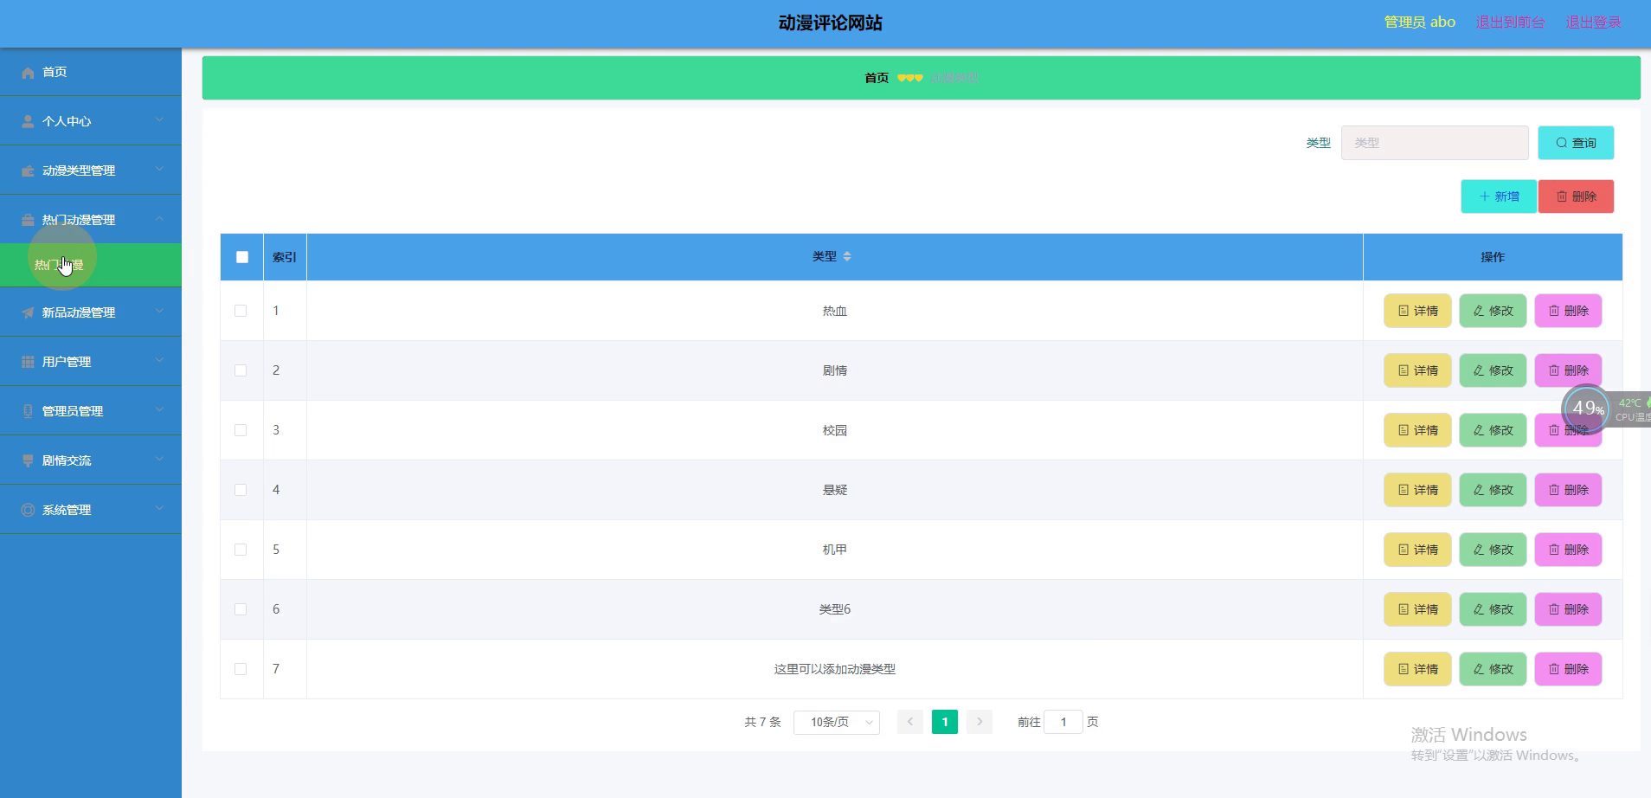Click the pencil icon in 热血 row 修改

click(x=1479, y=311)
